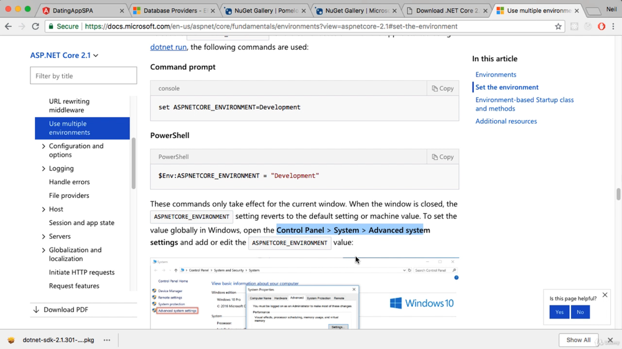Viewport: 622px width, 349px height.
Task: Close the NuGet Gallery Pomelo tab
Action: click(x=304, y=11)
